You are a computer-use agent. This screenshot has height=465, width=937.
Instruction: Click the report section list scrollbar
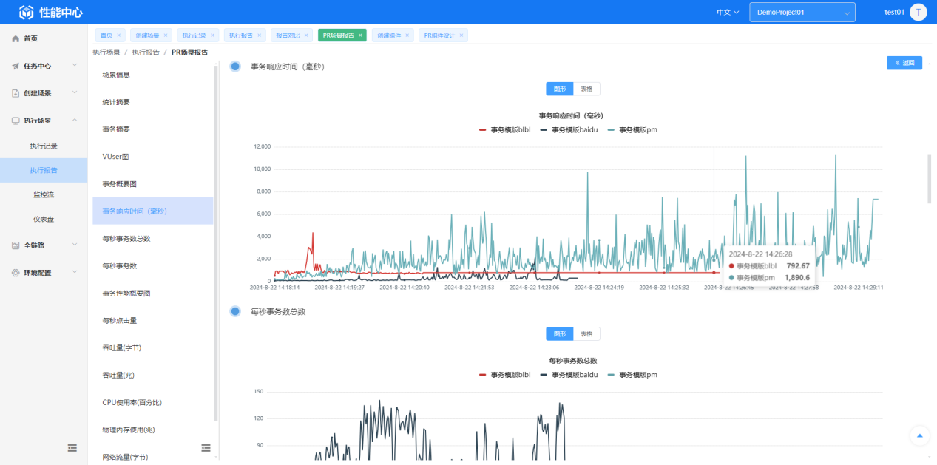[216, 242]
